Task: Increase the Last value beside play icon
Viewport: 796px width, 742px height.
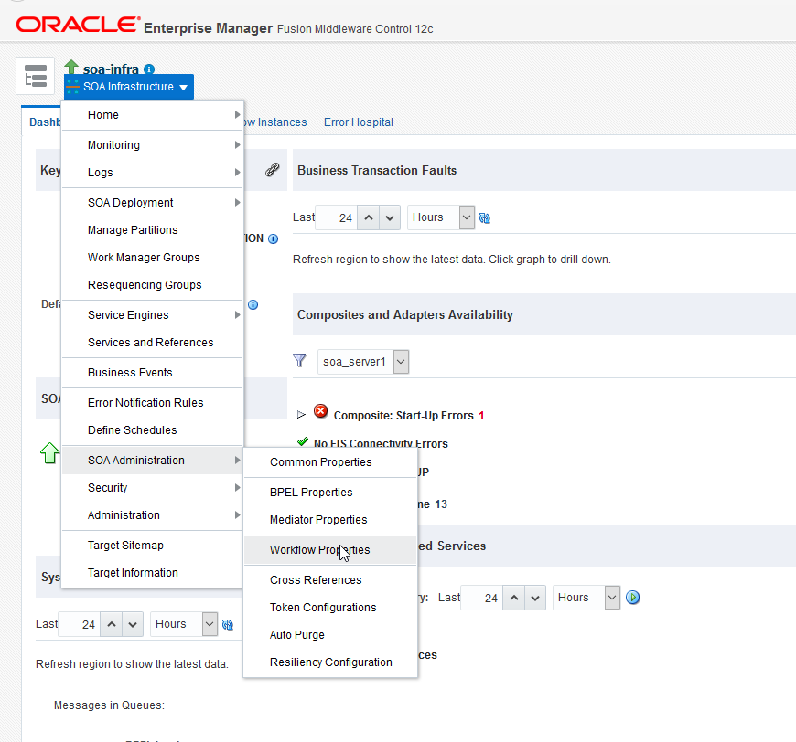Action: (x=514, y=598)
